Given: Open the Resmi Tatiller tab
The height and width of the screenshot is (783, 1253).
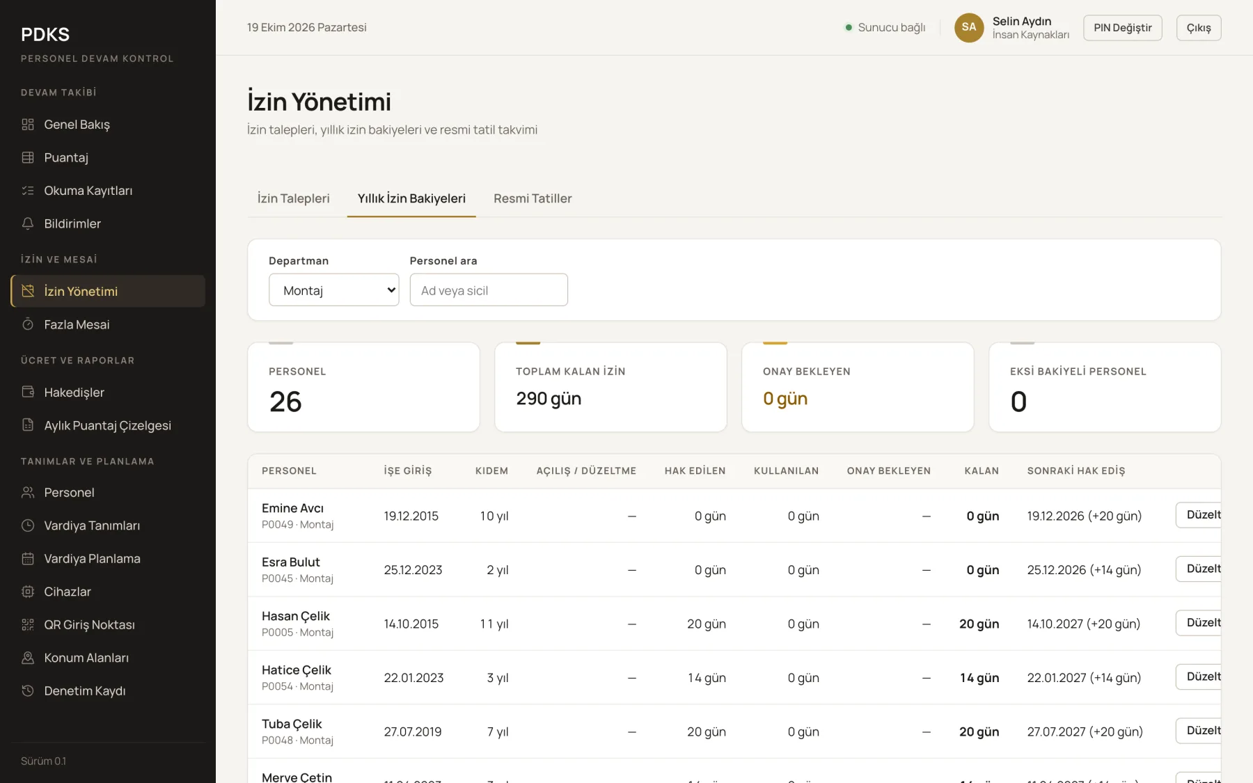Looking at the screenshot, I should tap(533, 198).
